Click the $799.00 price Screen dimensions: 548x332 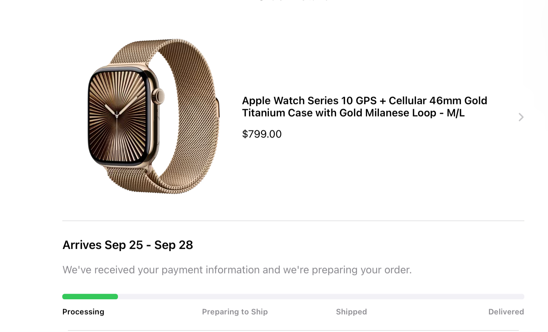[x=262, y=134]
